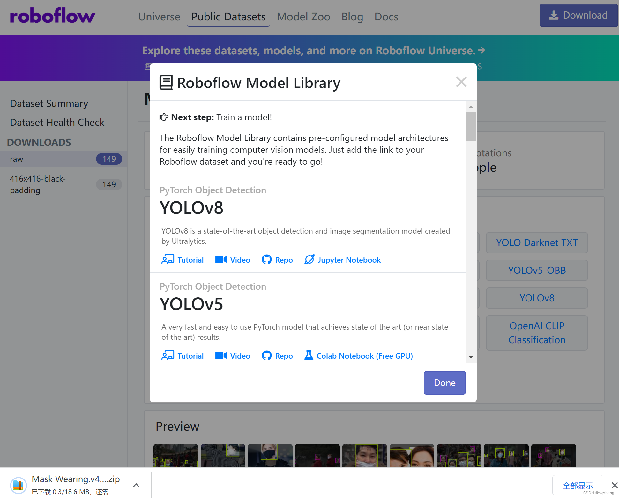Image resolution: width=619 pixels, height=498 pixels.
Task: Open the YOLOv8 Tutorial icon link
Action: point(168,260)
